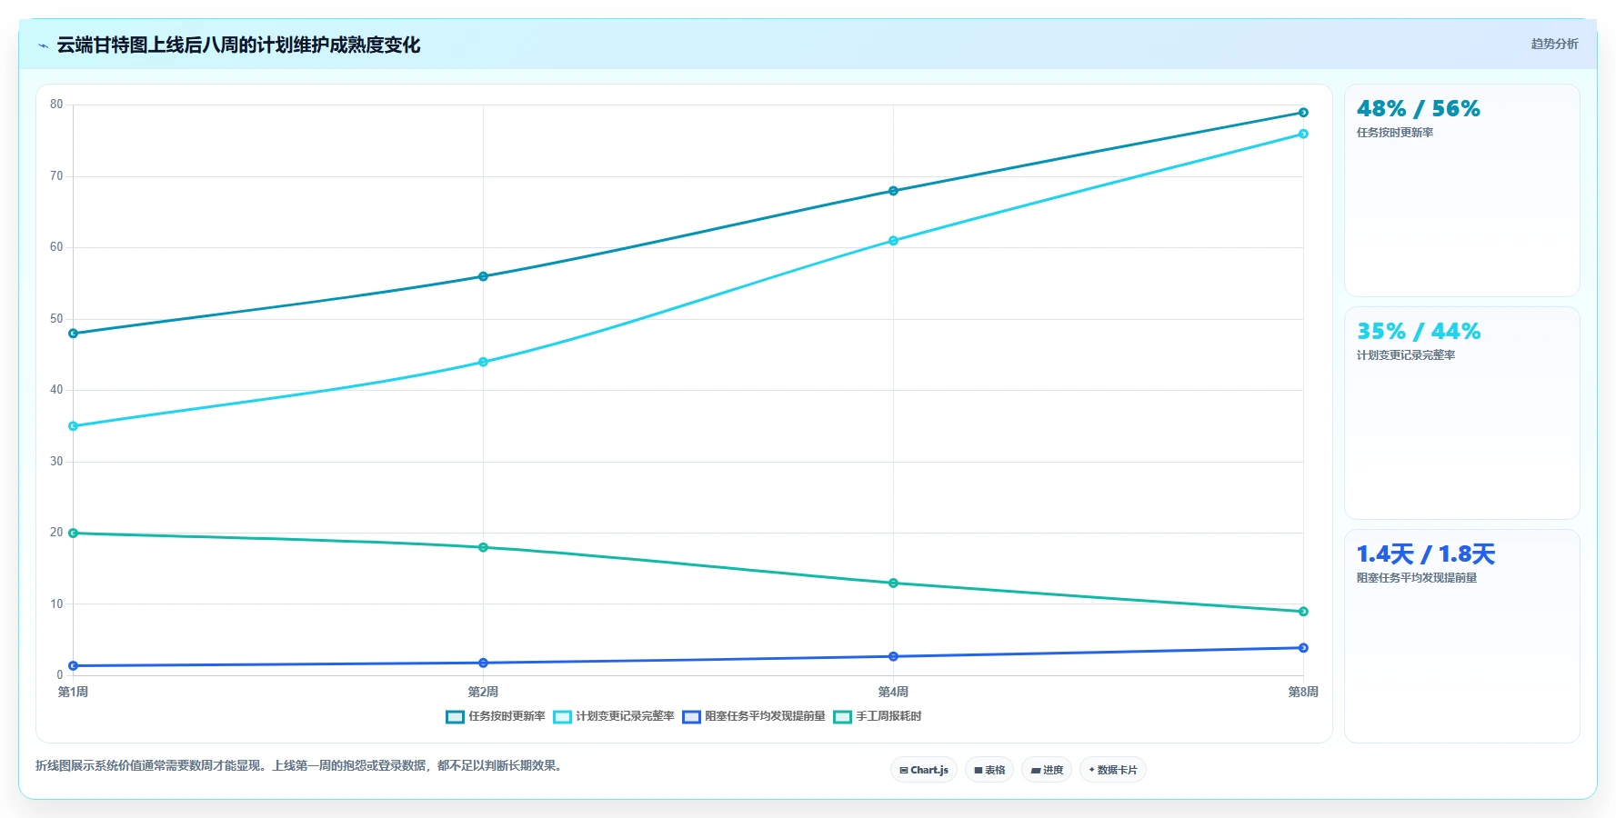Screen dimensions: 1616x818
Task: Click the 第4周 point of 计划变更记录完整率
Action: [893, 241]
